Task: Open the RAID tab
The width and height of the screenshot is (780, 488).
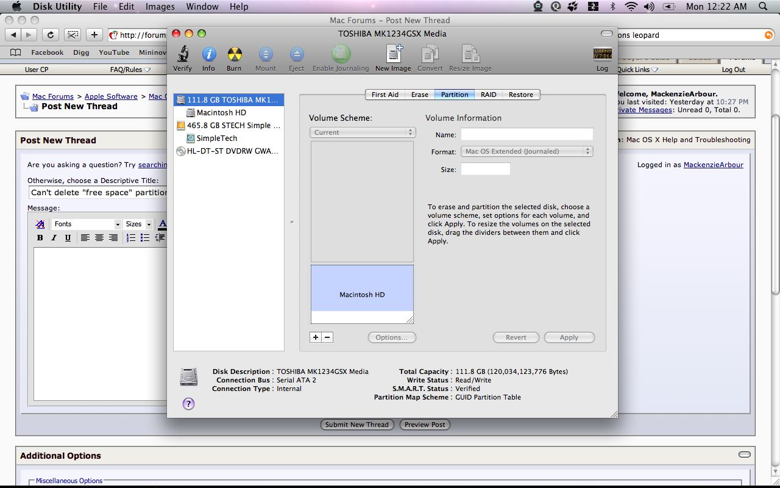Action: (x=489, y=95)
